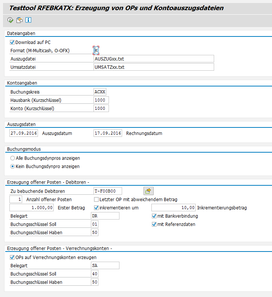This screenshot has height=297, width=272.
Task: Focus the Umsatzdatei input field
Action: [x=154, y=67]
